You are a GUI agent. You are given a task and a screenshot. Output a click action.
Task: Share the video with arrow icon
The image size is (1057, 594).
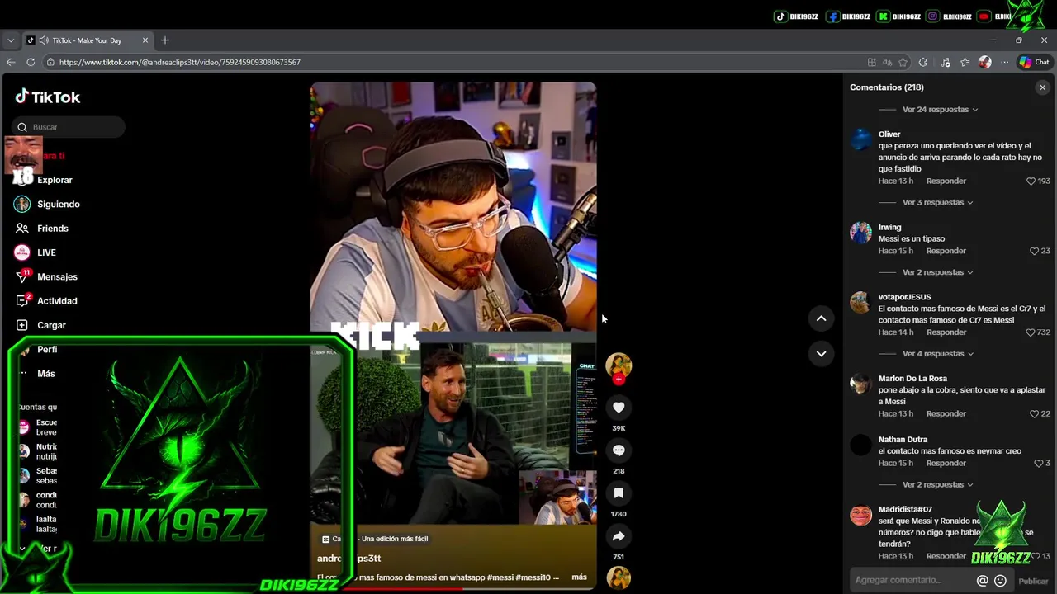pos(619,535)
